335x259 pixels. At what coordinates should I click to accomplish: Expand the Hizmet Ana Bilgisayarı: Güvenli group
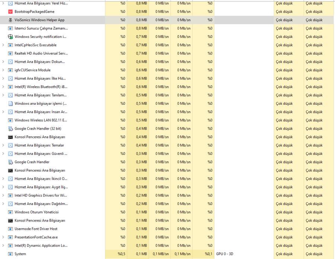pyautogui.click(x=3, y=153)
